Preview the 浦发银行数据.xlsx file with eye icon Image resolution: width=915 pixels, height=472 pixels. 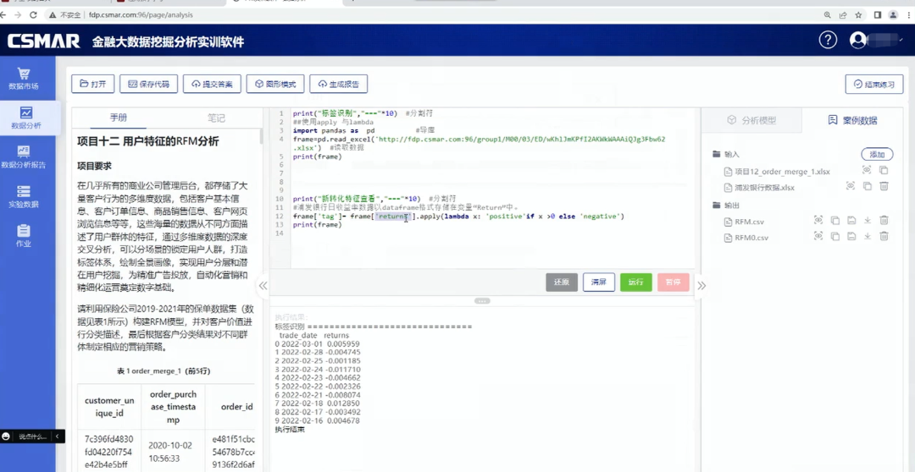(851, 186)
